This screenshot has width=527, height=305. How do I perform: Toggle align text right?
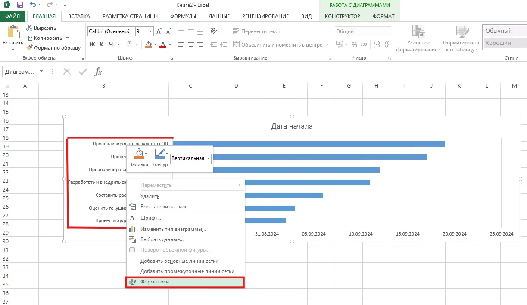point(201,44)
